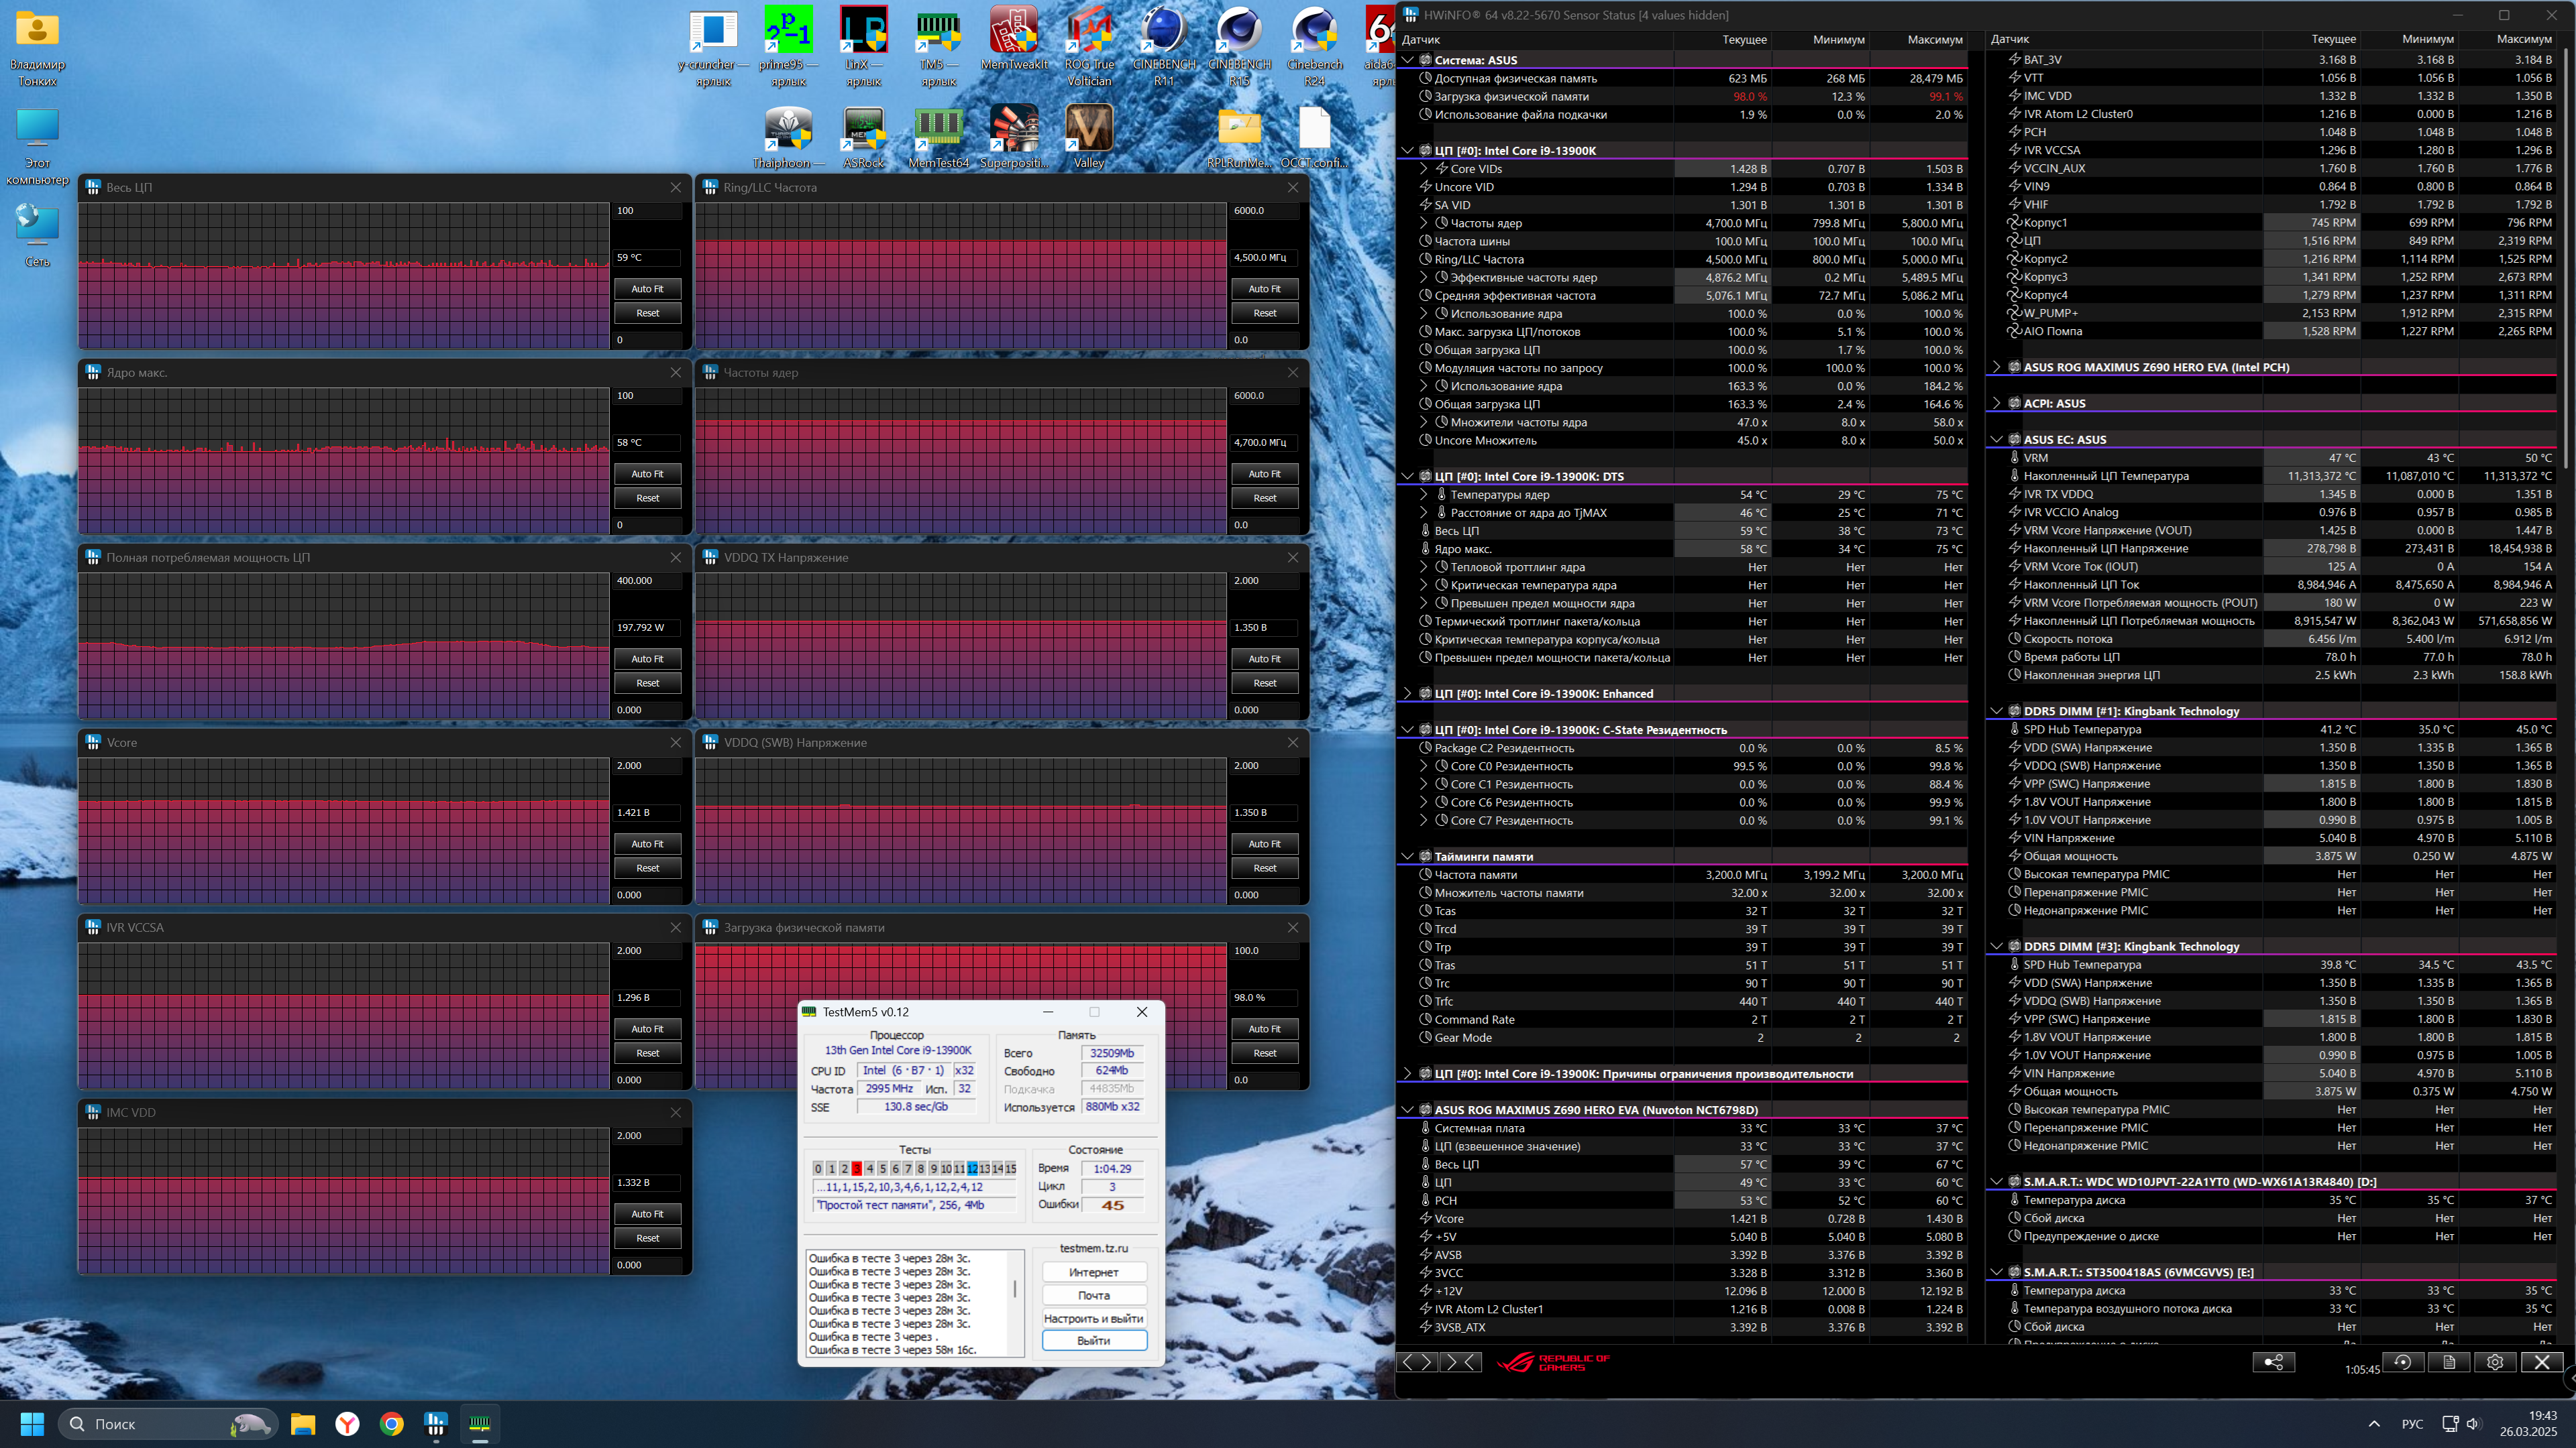
Task: Click the logging file icon in HWiNFO
Action: click(2449, 1362)
